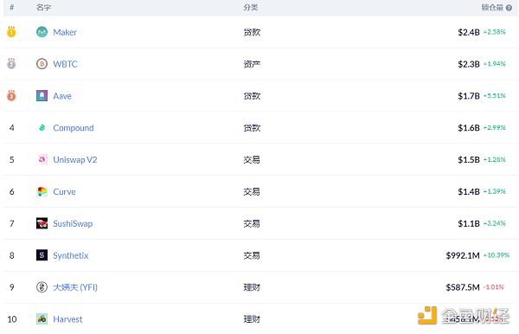Click the SushiSwap logo icon
This screenshot has width=519, height=334.
pyautogui.click(x=42, y=223)
